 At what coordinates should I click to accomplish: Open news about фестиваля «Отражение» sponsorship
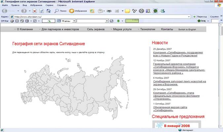pos(176,96)
